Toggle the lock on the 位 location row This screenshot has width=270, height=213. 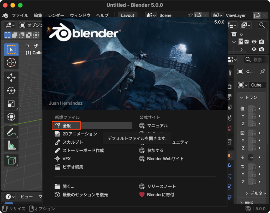point(254,109)
